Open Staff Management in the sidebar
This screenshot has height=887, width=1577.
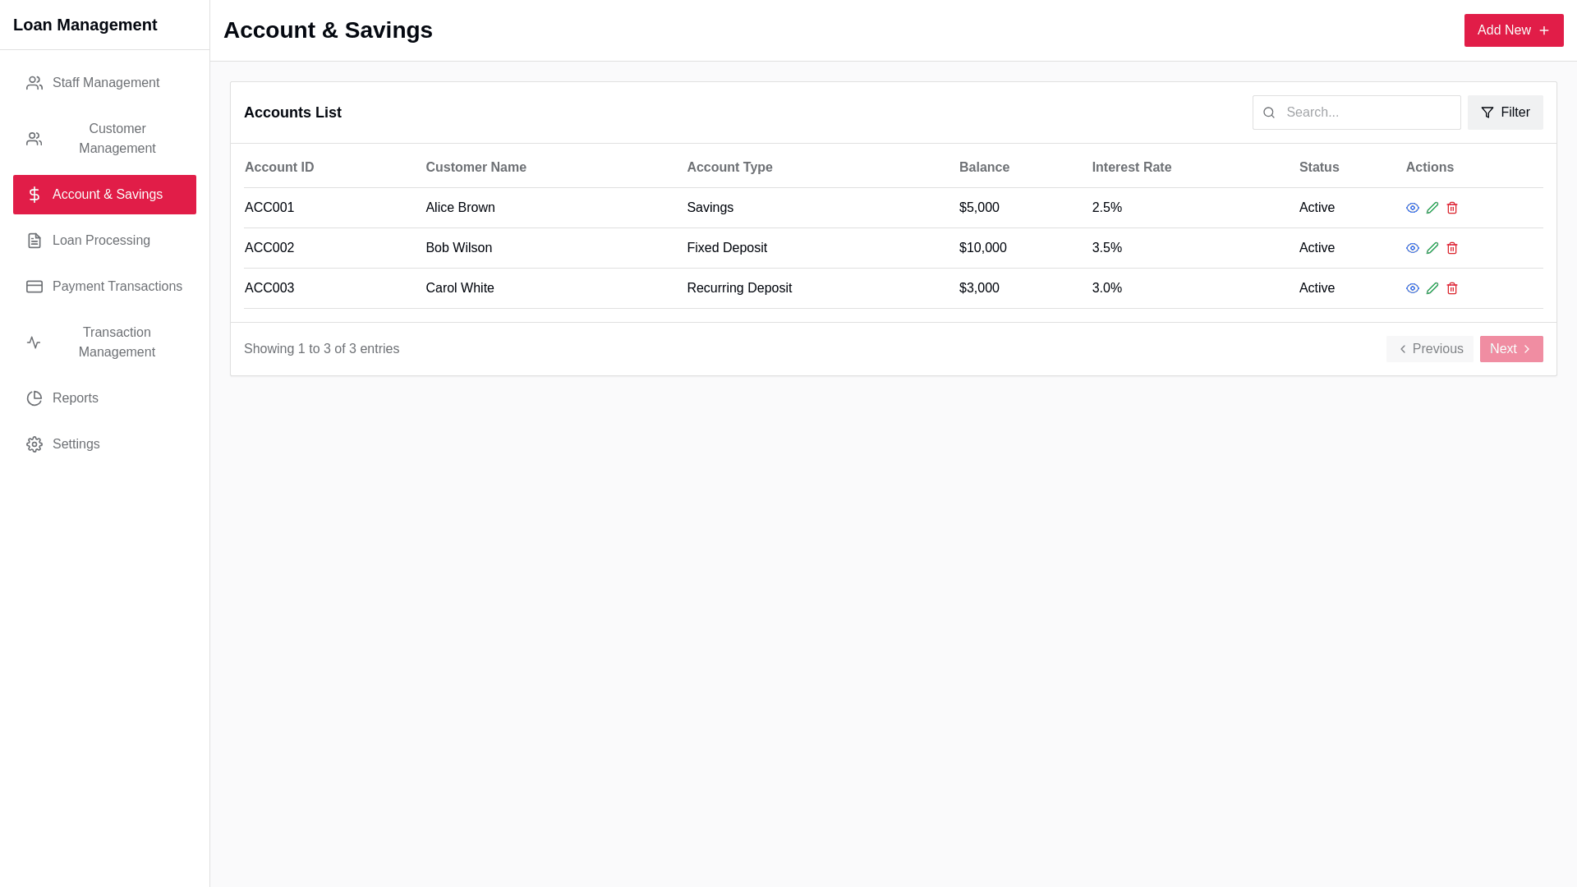tap(104, 83)
